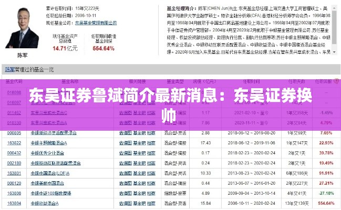Open 档案 for fund 000805
This screenshot has height=210, width=341.
[151, 133]
